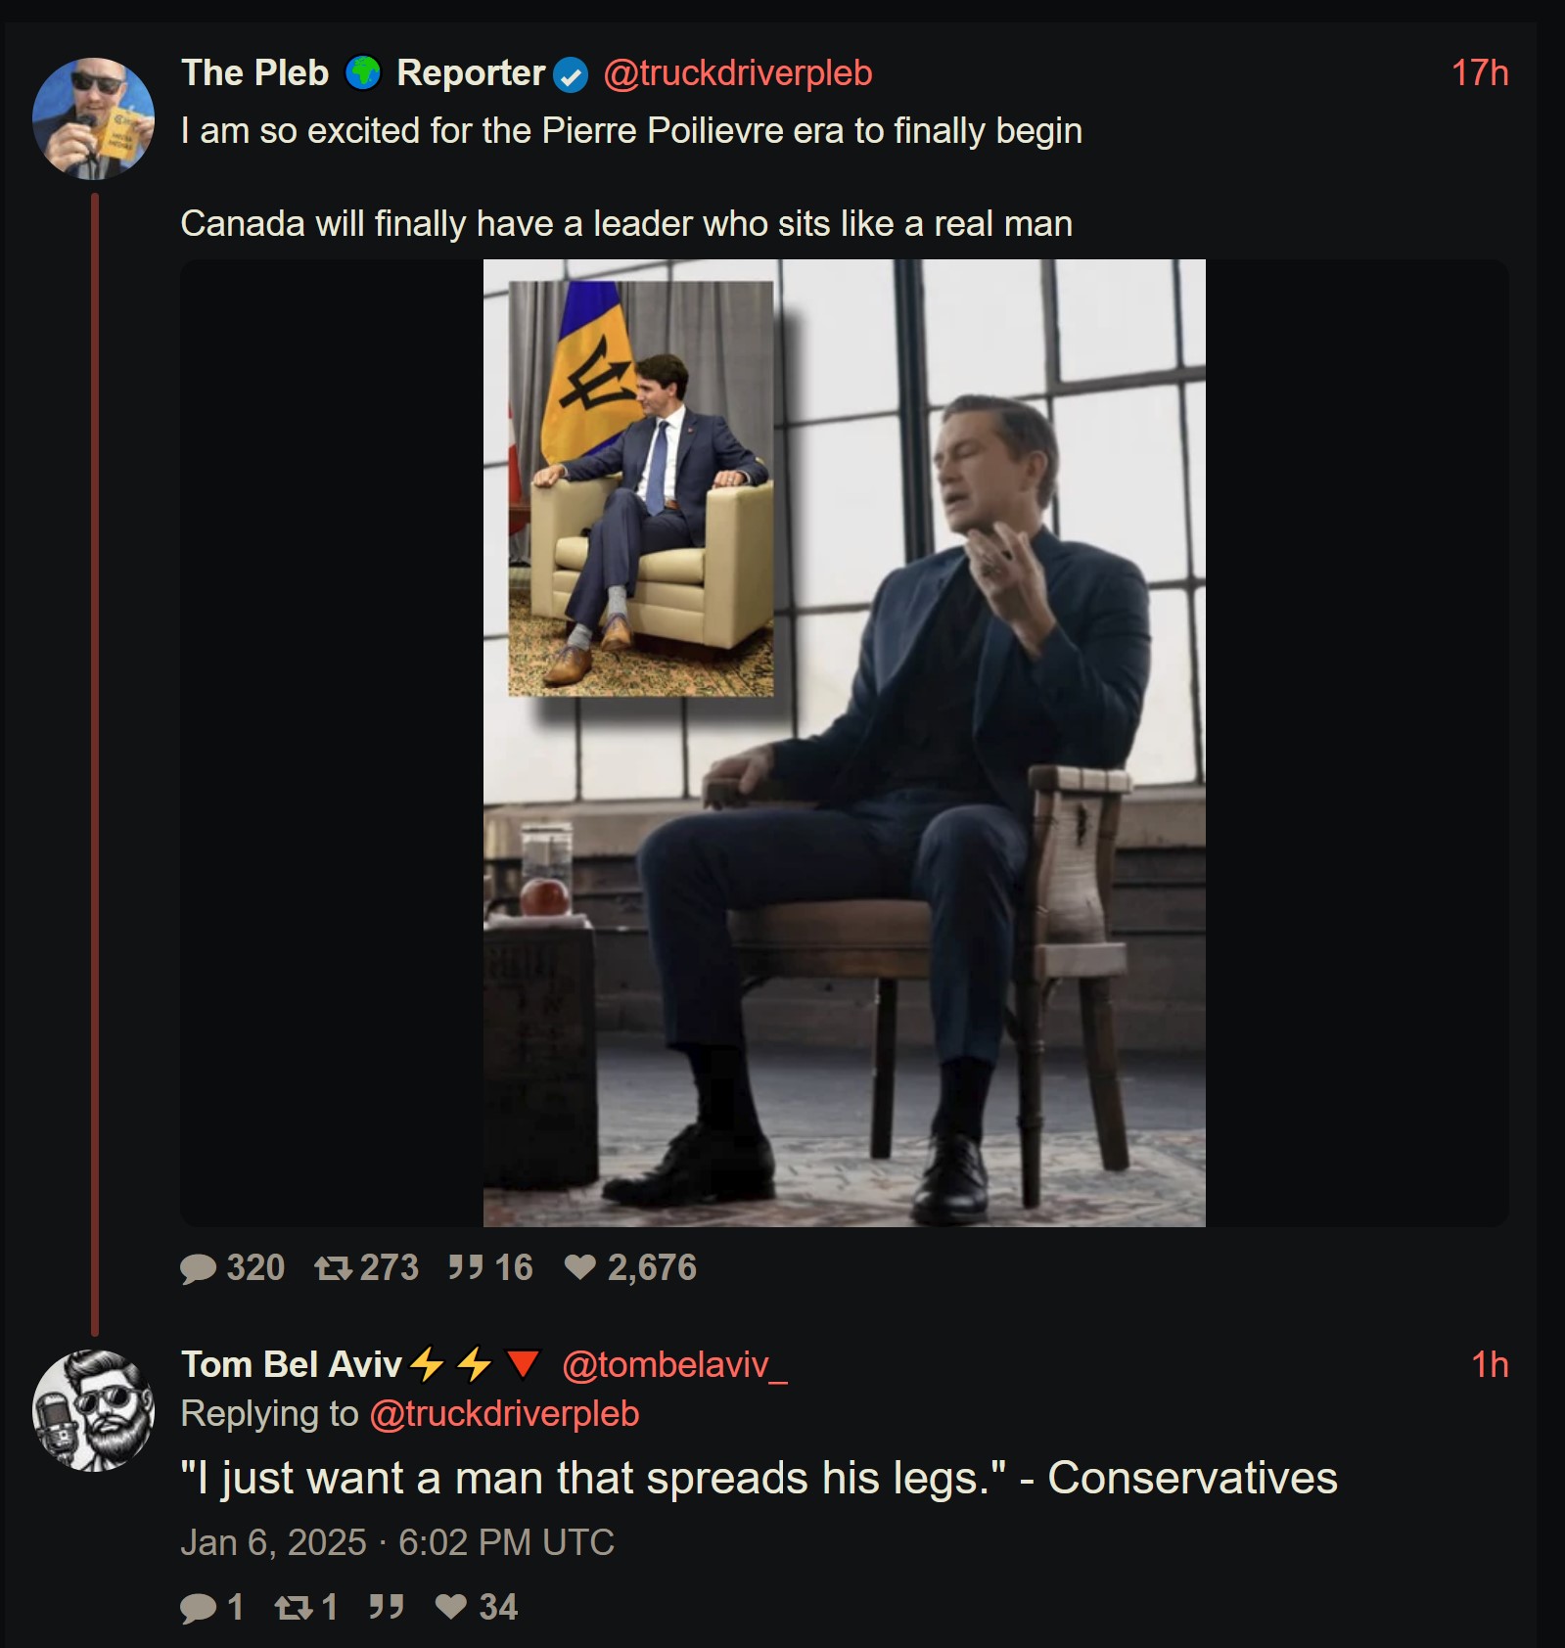1565x1648 pixels.
Task: Click the Jan 6, 2025 date text
Action: pos(396,1542)
